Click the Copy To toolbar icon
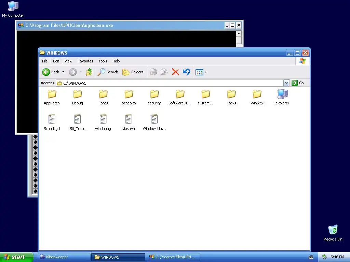The image size is (350, 262). (x=164, y=72)
